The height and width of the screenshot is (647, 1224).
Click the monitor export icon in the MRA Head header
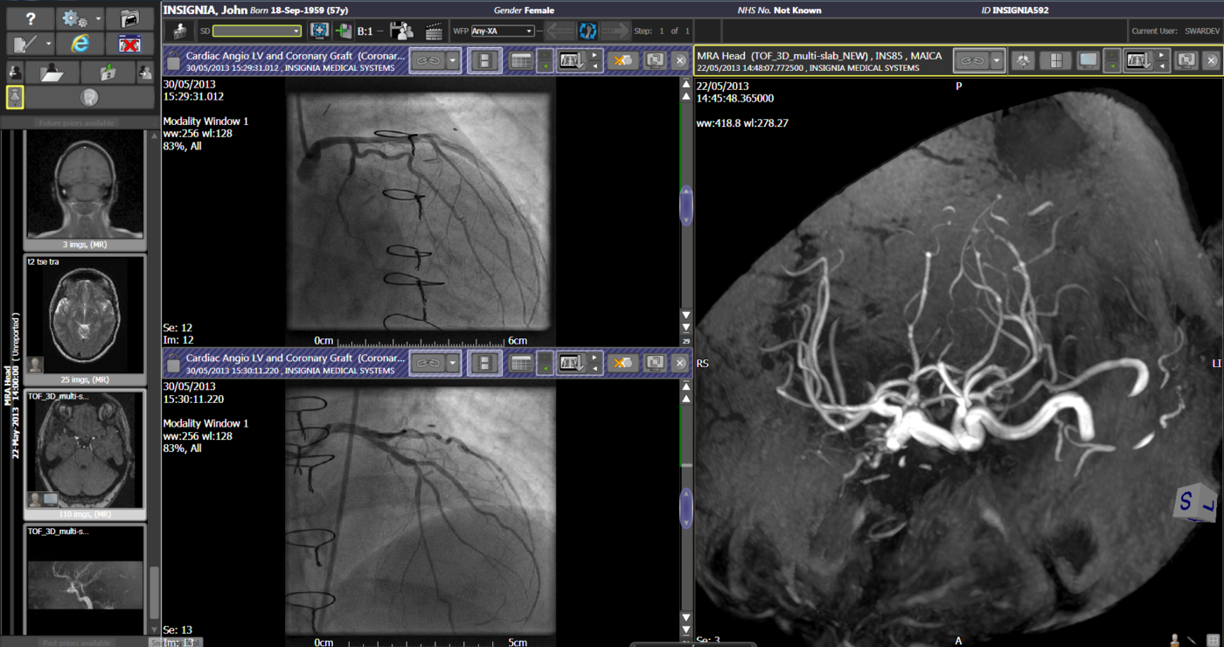click(x=1186, y=60)
